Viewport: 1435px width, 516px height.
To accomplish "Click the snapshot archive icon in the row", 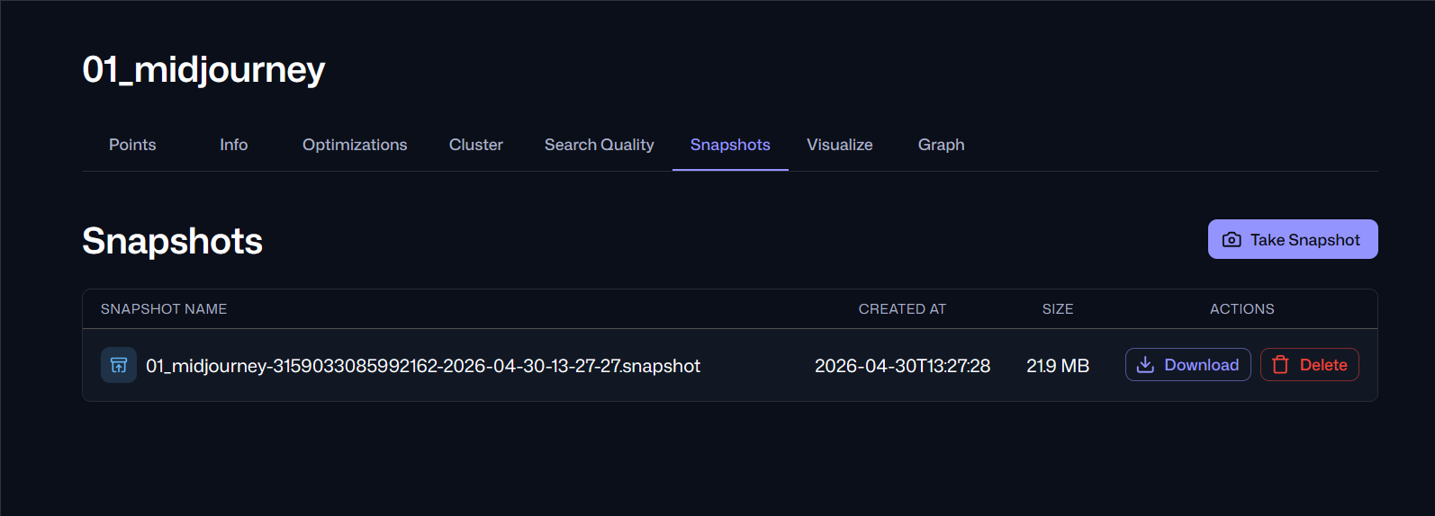I will [x=119, y=365].
